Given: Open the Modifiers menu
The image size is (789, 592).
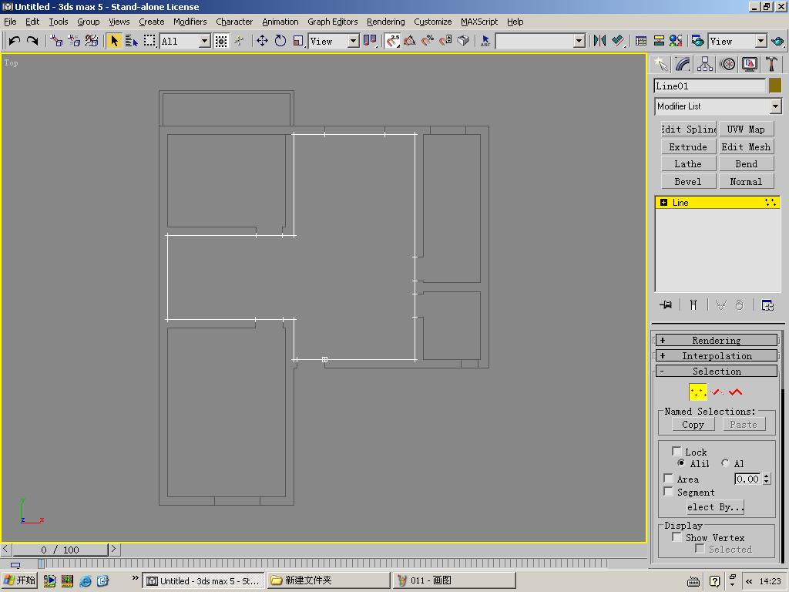Looking at the screenshot, I should pos(190,22).
